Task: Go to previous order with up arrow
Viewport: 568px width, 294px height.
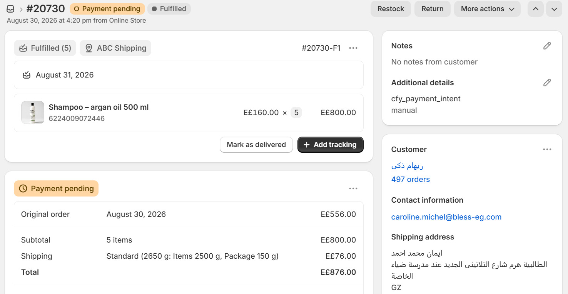Action: coord(536,9)
